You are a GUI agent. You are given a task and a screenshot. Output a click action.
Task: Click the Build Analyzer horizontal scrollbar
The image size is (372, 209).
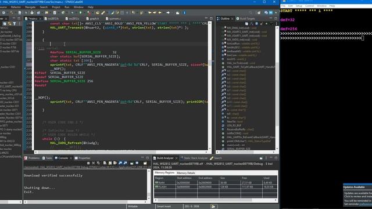coord(216,200)
